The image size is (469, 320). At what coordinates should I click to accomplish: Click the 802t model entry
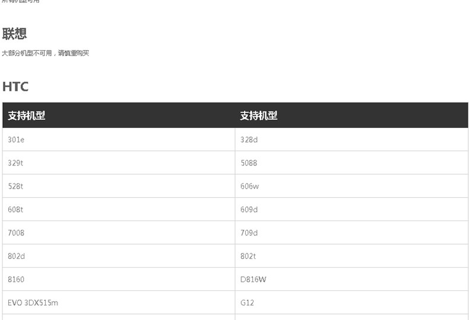coord(248,256)
